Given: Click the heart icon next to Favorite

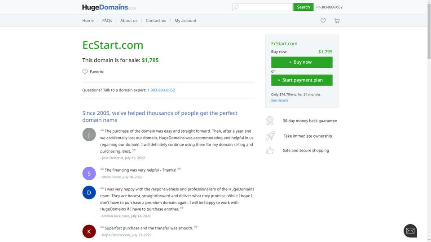Looking at the screenshot, I should [85, 72].
